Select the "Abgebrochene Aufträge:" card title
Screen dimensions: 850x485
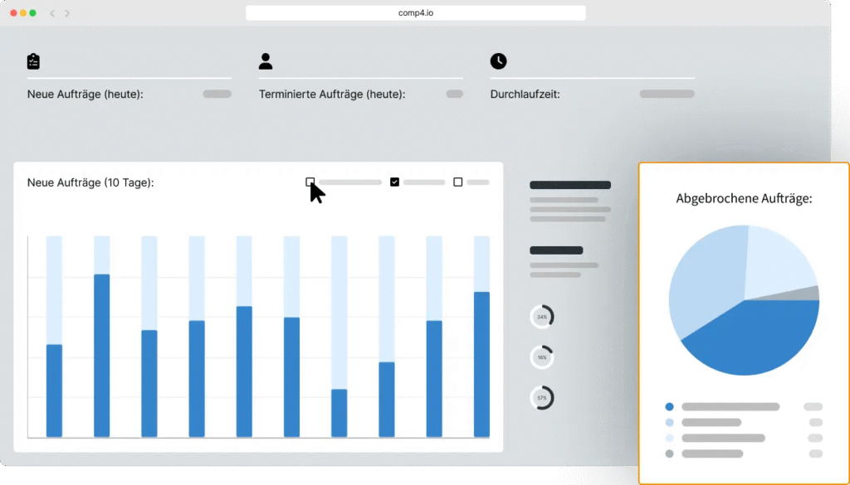point(744,199)
